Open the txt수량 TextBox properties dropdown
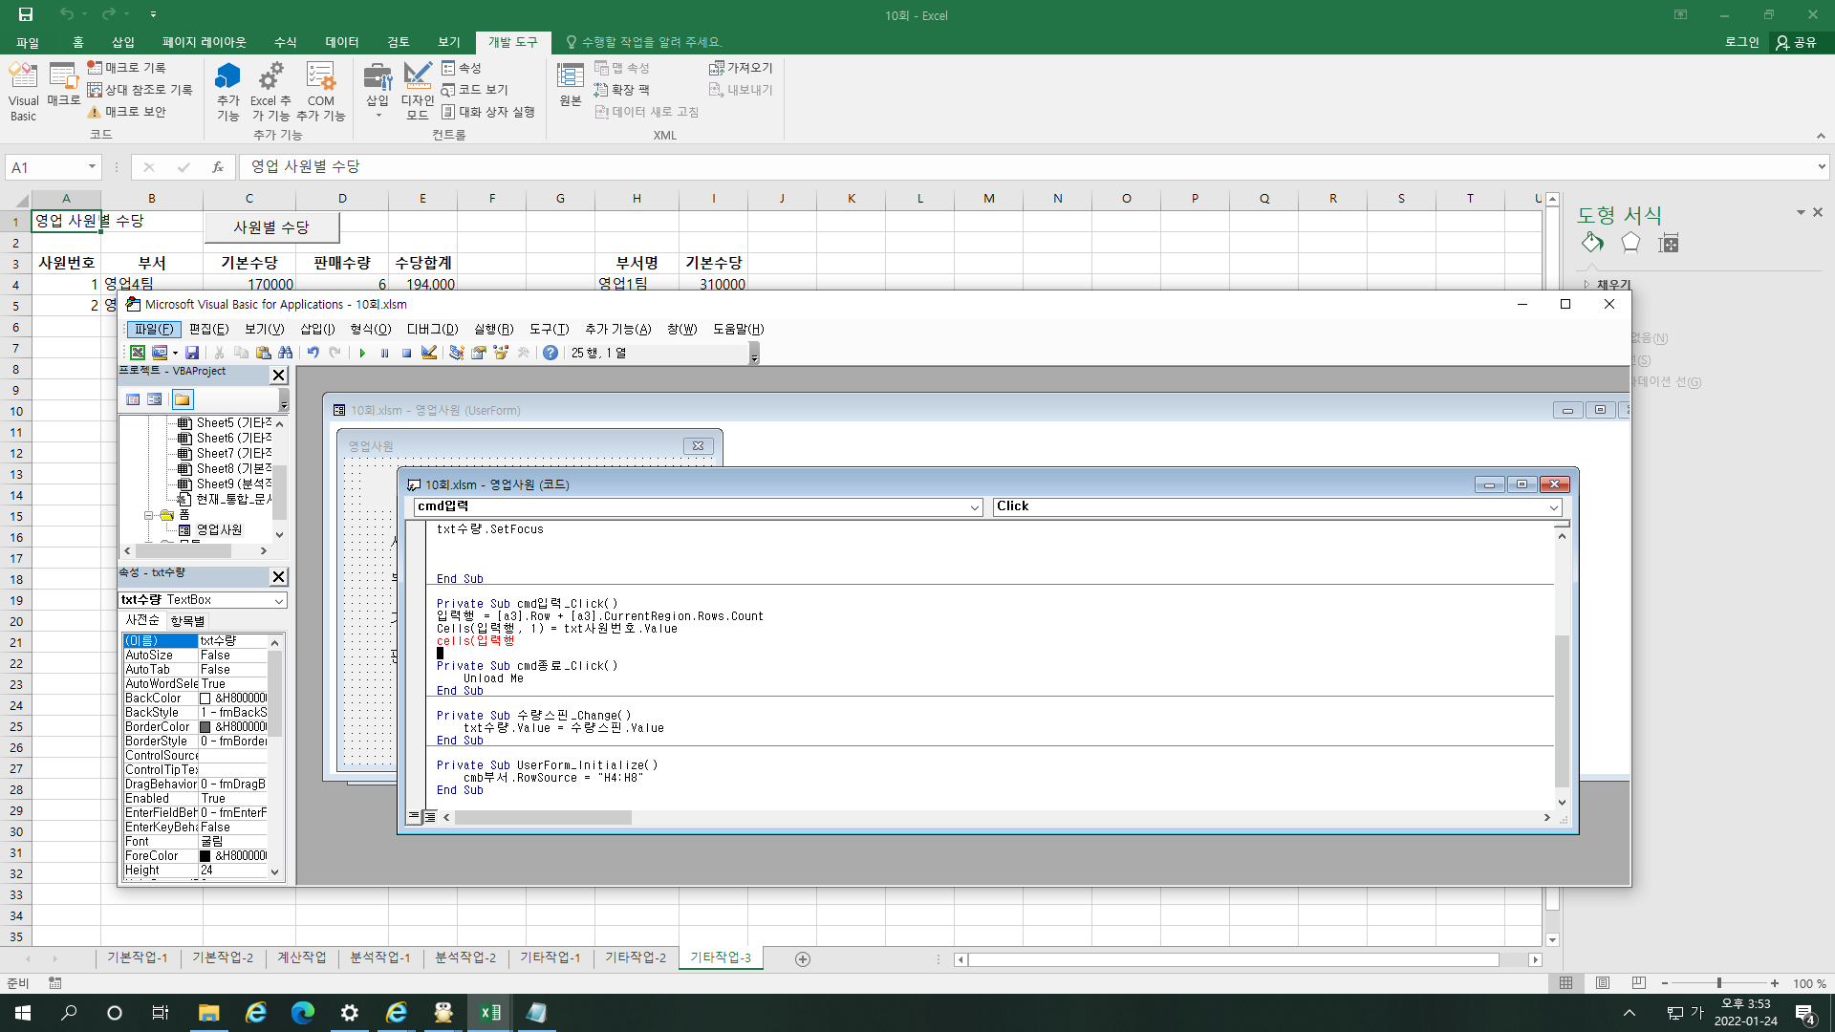This screenshot has width=1835, height=1032. [x=278, y=600]
